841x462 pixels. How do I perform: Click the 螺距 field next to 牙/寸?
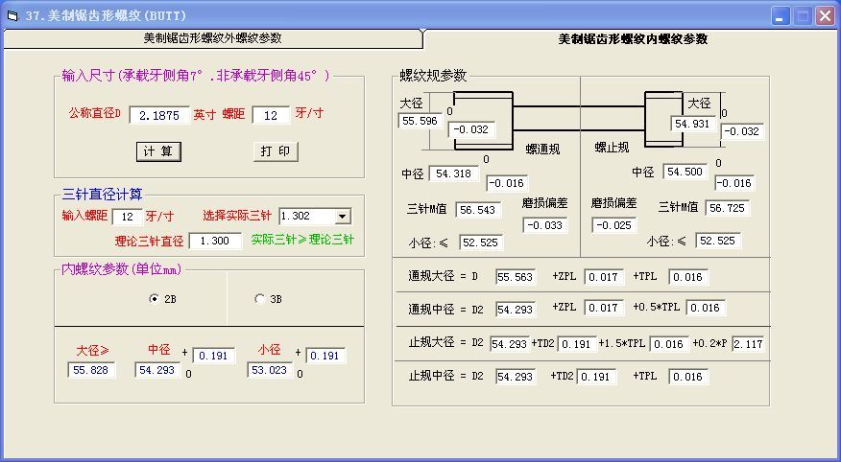point(271,115)
